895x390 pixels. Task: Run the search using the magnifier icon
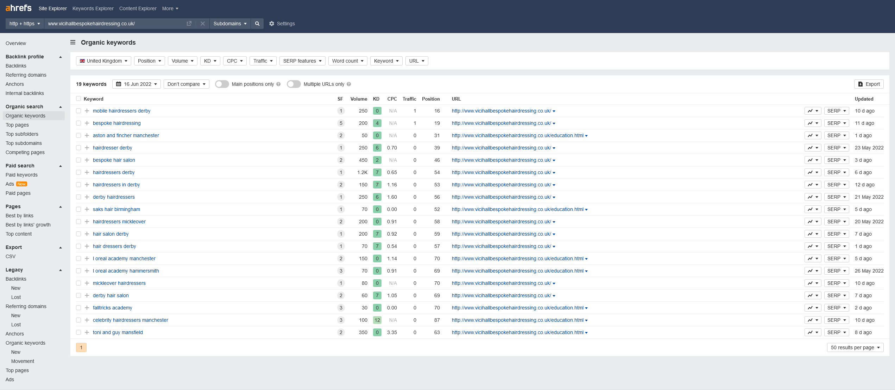(257, 24)
